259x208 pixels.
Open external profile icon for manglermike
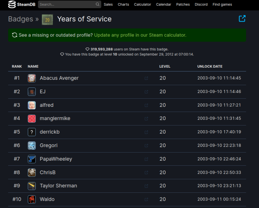pos(146,119)
